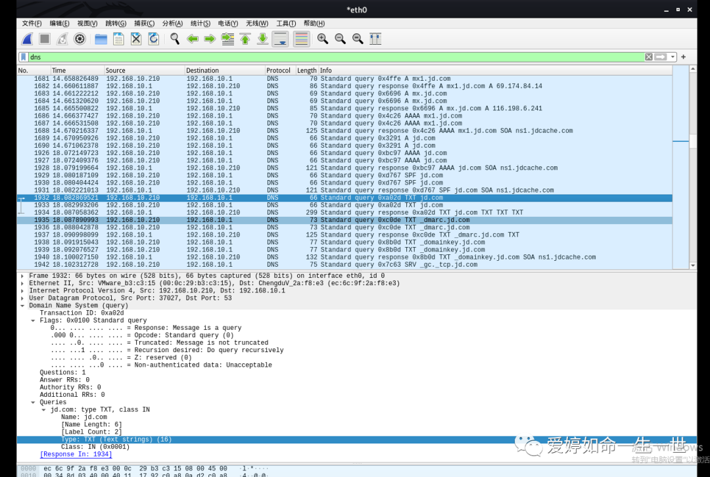Sort by the Destination column header
The height and width of the screenshot is (477, 710).
click(225, 70)
